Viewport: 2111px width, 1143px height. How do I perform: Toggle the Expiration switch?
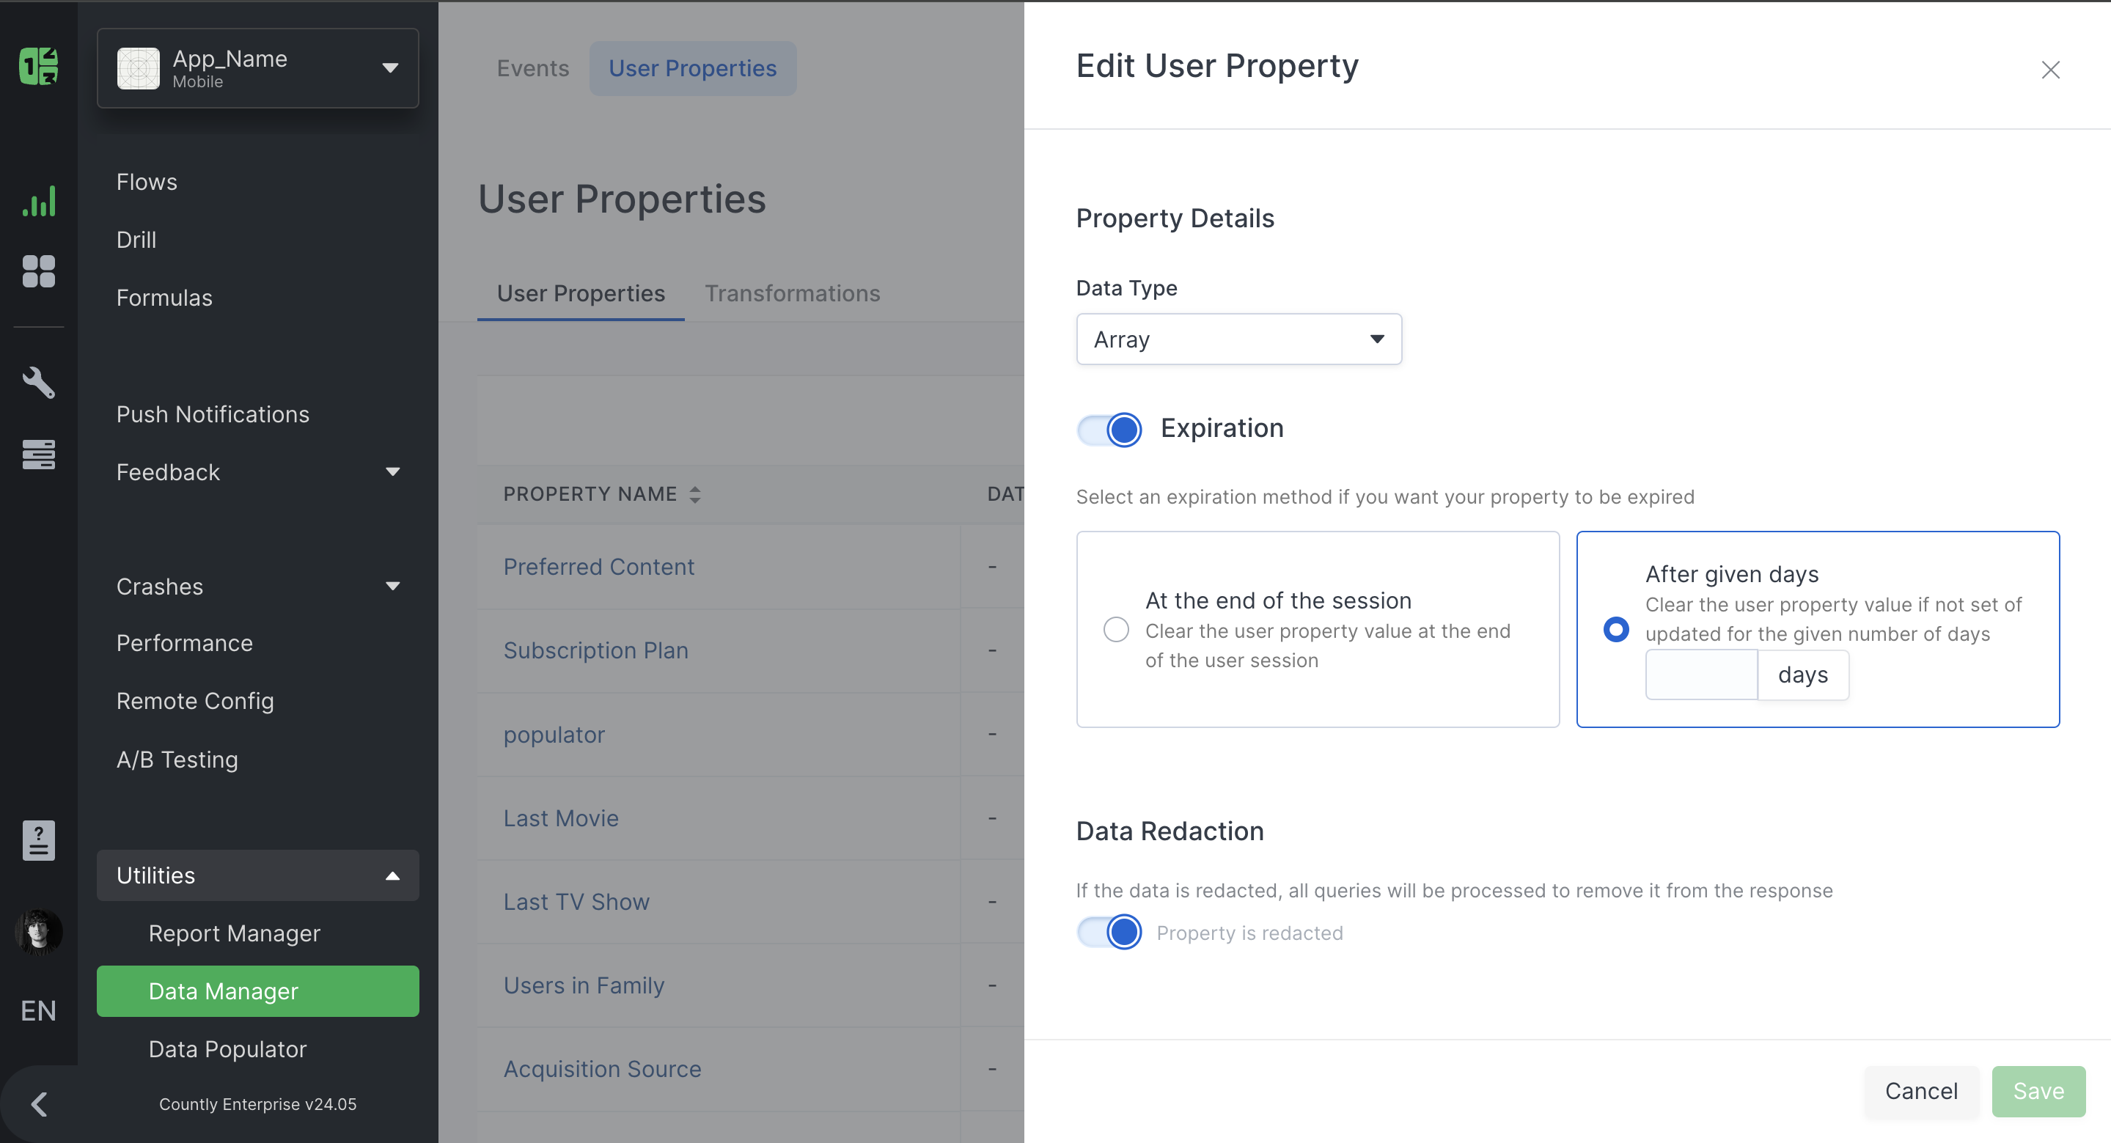1109,430
